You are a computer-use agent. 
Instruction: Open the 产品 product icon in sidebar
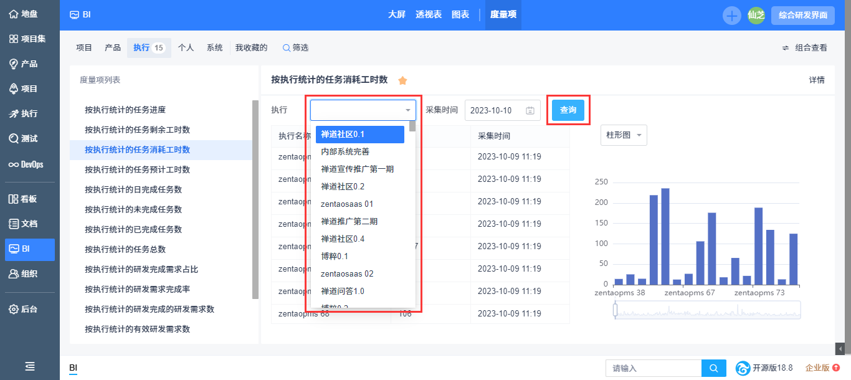(x=14, y=64)
